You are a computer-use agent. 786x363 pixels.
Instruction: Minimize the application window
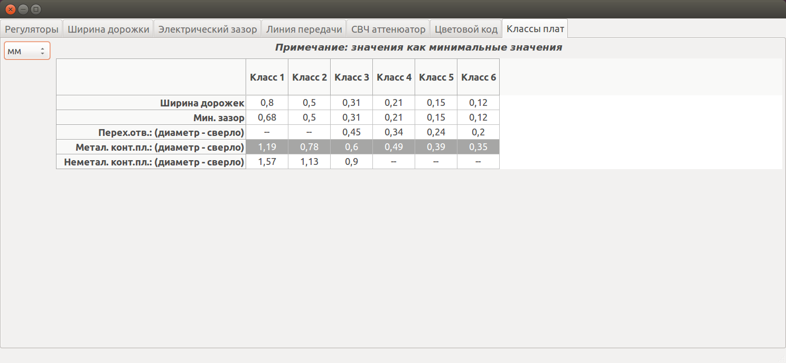tap(23, 9)
